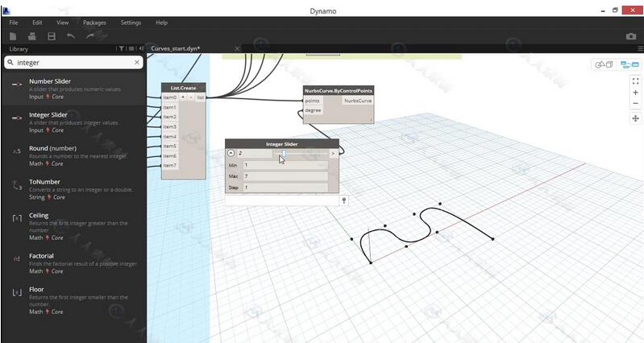The height and width of the screenshot is (343, 644).
Task: Clear the library search text
Action: click(x=136, y=62)
